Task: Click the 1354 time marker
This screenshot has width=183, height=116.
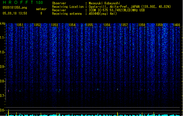Action: pos(72,25)
